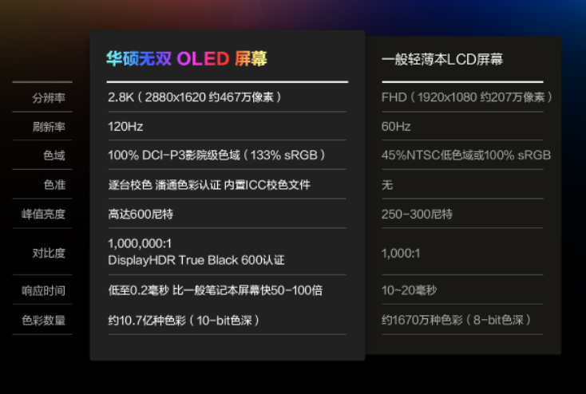Image resolution: width=586 pixels, height=394 pixels.
Task: Select the 刷新率 row label
Action: [x=49, y=127]
